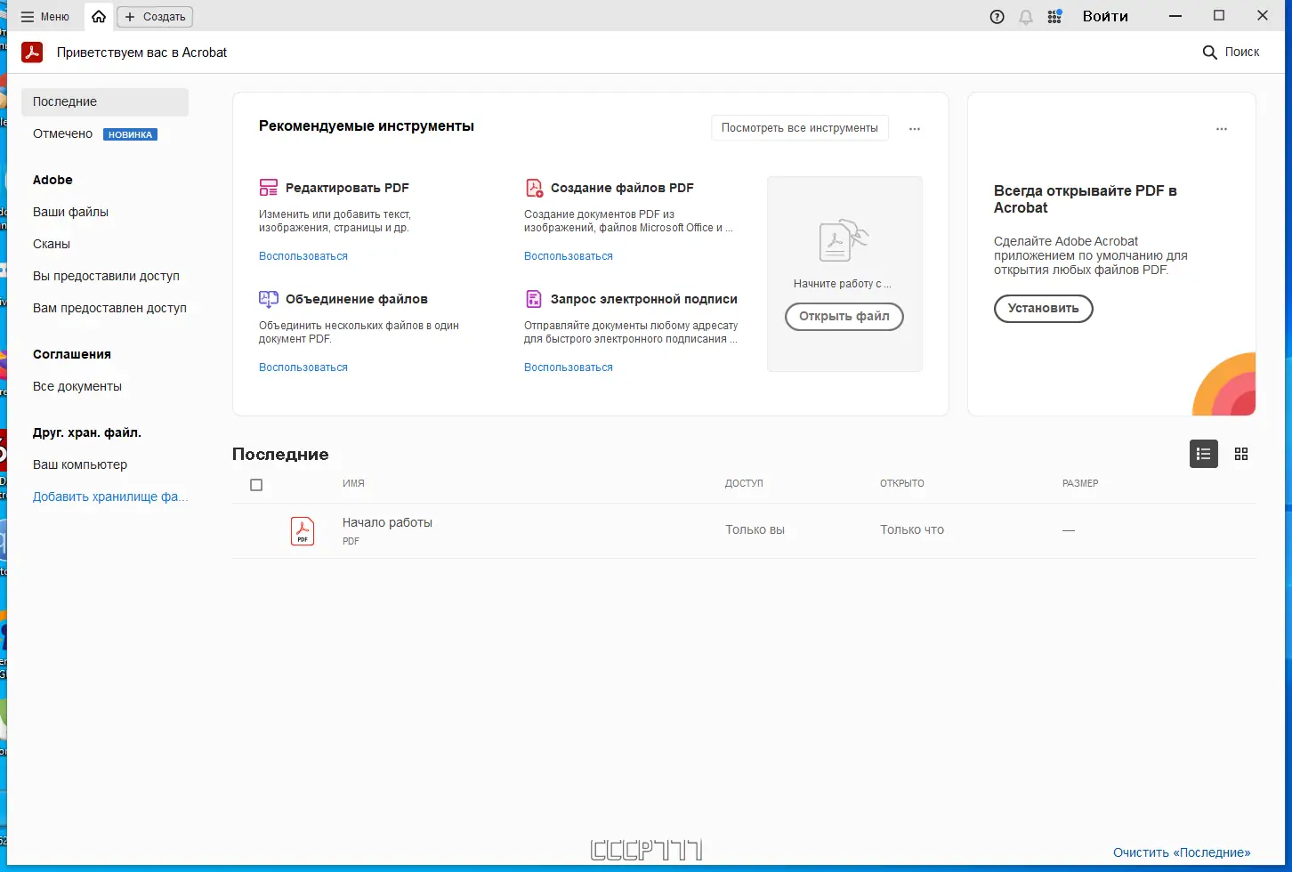
Task: Click the Запрос электронной подписи title
Action: pos(644,299)
